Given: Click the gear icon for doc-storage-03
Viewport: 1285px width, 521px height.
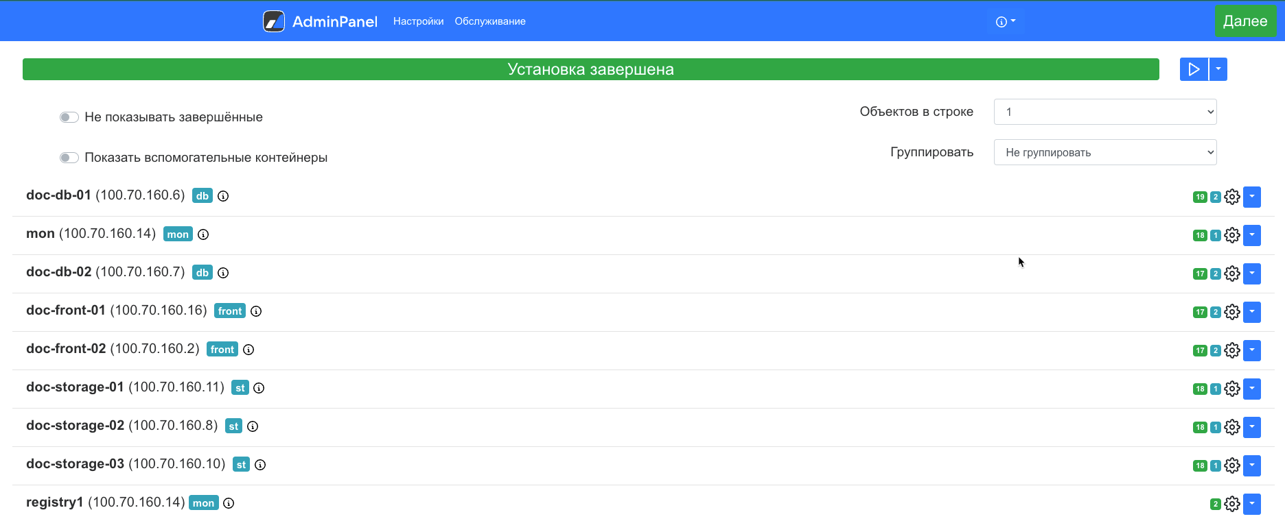Looking at the screenshot, I should 1232,465.
